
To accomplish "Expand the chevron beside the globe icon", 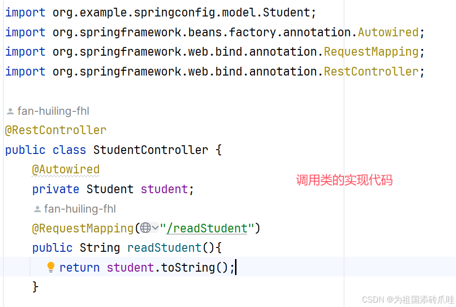I will [x=155, y=228].
